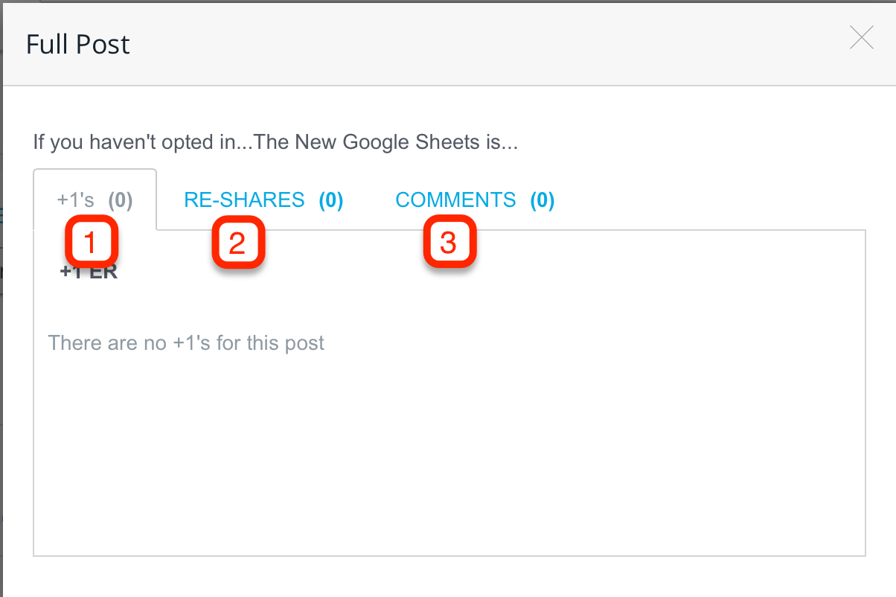896x597 pixels.
Task: Click the 'There are no +1's' message
Action: [186, 343]
